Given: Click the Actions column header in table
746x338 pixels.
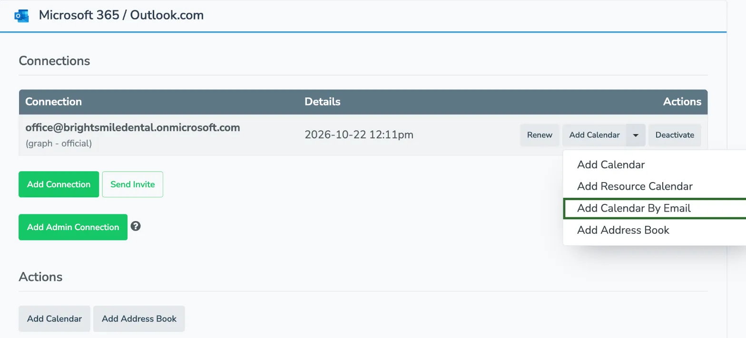Looking at the screenshot, I should [x=682, y=102].
